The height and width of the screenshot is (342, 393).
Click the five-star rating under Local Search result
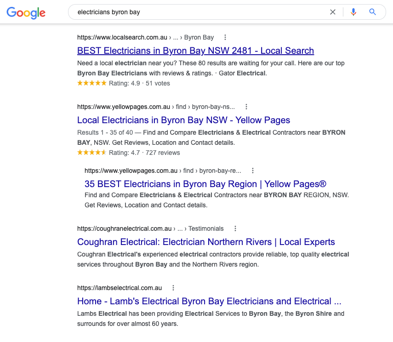92,83
